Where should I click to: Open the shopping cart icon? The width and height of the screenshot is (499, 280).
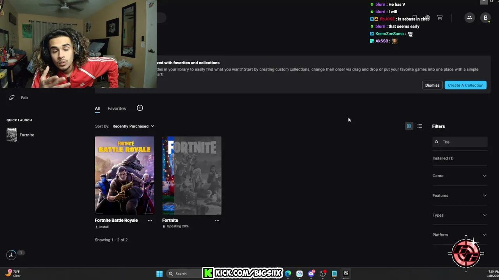click(x=440, y=17)
